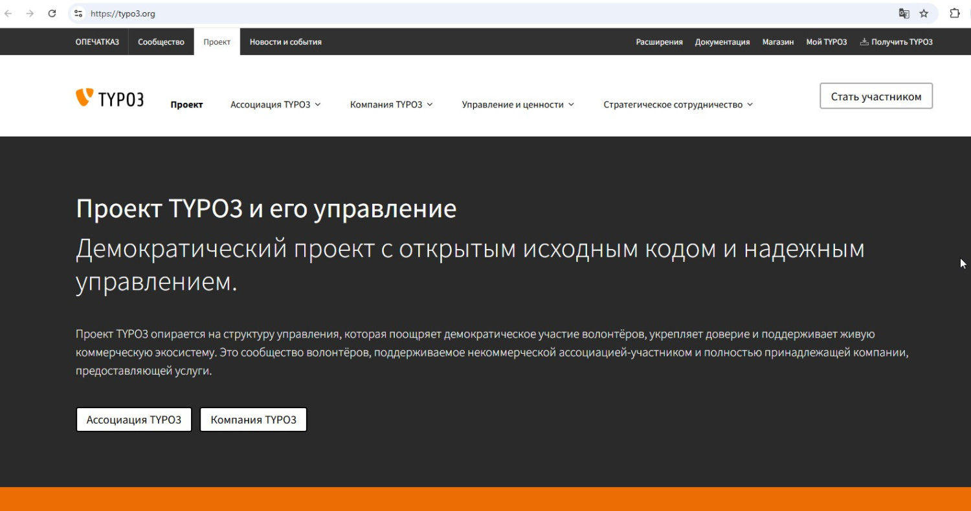Image resolution: width=971 pixels, height=511 pixels.
Task: Click the white Ассоциация TYPO3 hero button
Action: point(134,420)
